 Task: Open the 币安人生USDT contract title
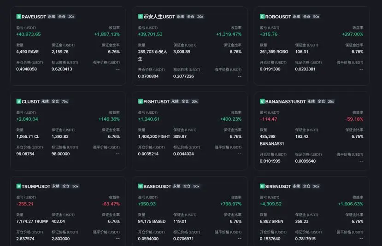click(159, 17)
